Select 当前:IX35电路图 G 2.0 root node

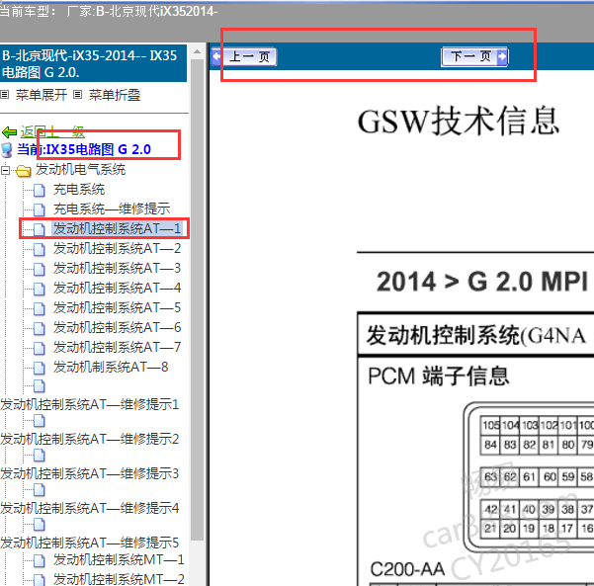(84, 149)
